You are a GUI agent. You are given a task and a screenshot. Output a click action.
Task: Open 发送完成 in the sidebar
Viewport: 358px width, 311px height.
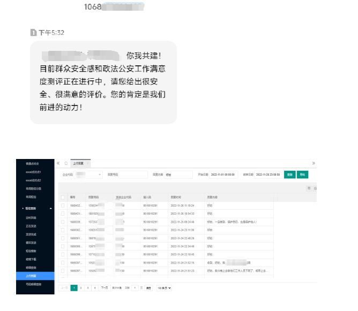31,234
